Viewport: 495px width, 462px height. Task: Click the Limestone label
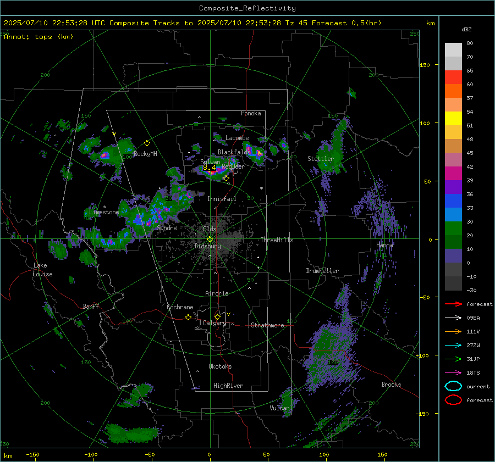pos(104,212)
